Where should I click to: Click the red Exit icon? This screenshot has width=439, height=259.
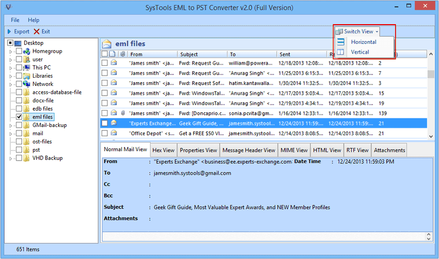pos(37,32)
